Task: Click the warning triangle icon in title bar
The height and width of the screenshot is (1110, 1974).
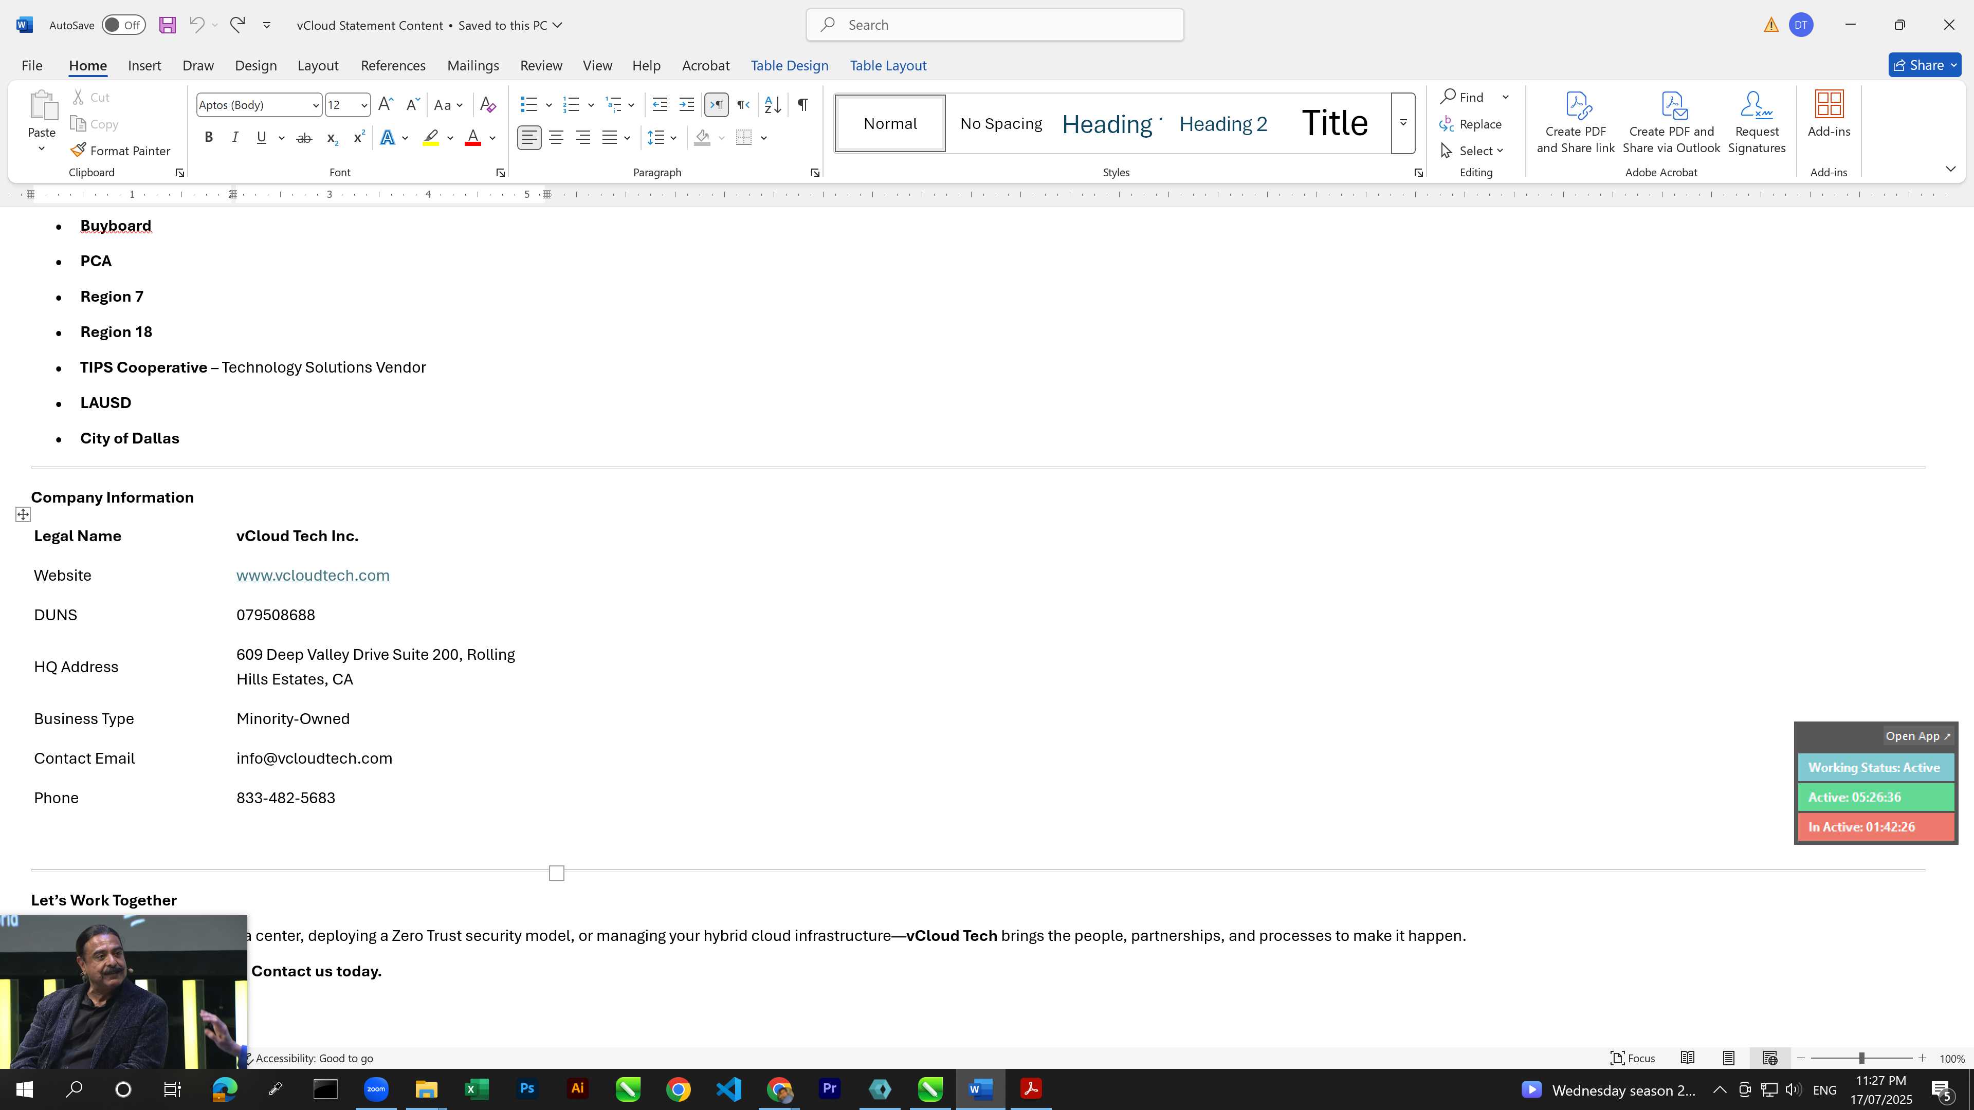Action: point(1771,25)
